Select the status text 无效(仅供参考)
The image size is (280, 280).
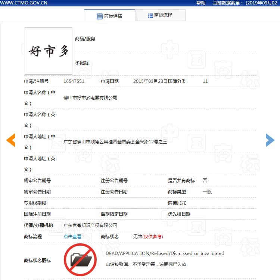pyautogui.click(x=148, y=237)
